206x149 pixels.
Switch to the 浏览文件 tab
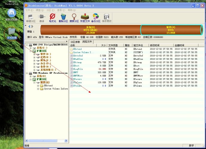87,42
